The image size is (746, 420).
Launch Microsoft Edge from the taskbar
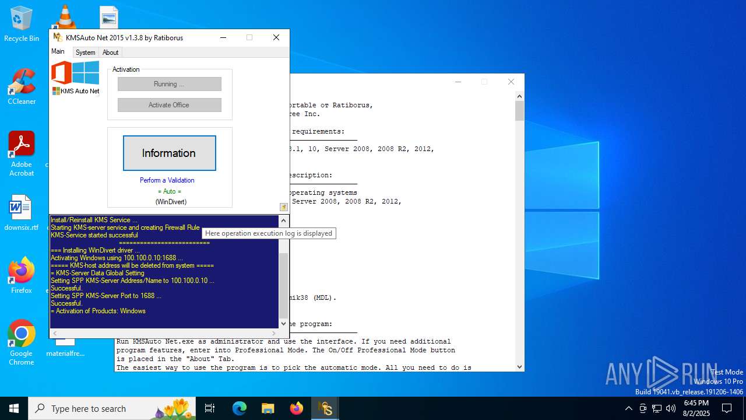click(x=240, y=408)
